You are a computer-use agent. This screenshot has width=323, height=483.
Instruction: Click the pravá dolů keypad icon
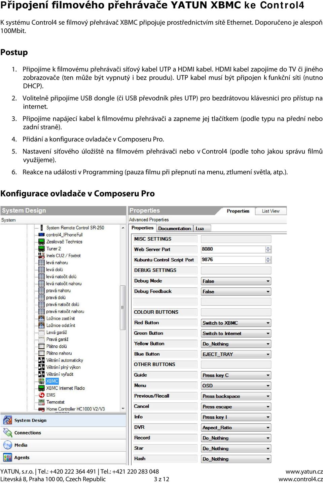[x=41, y=297]
